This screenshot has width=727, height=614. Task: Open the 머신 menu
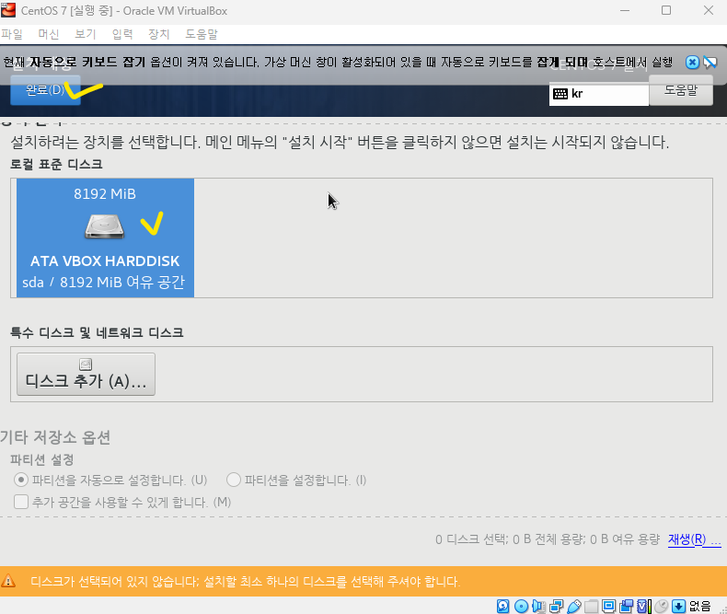click(x=49, y=34)
